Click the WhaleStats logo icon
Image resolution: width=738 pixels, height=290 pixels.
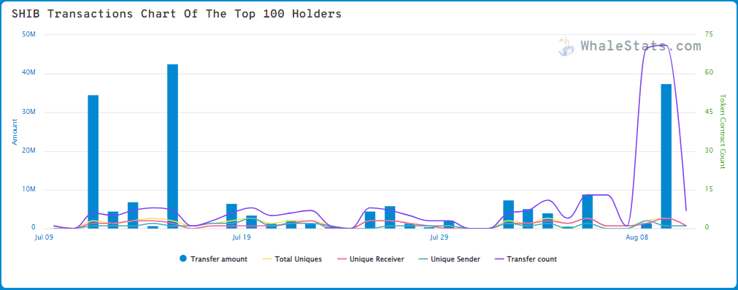pos(566,47)
